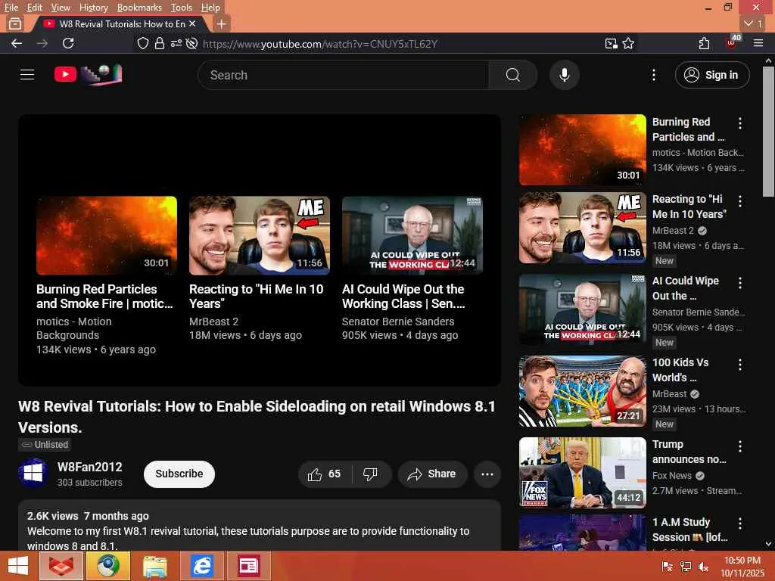Launch Internet Explorer from the taskbar
775x581 pixels.
(201, 566)
